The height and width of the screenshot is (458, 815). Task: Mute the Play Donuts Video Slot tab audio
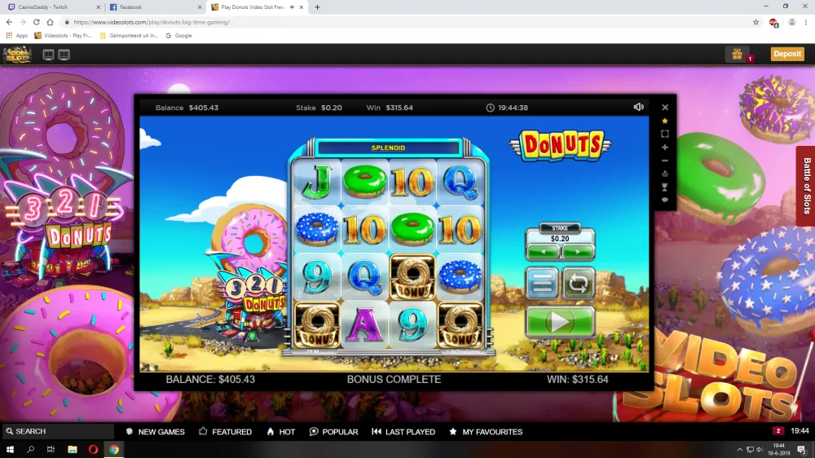tap(292, 7)
